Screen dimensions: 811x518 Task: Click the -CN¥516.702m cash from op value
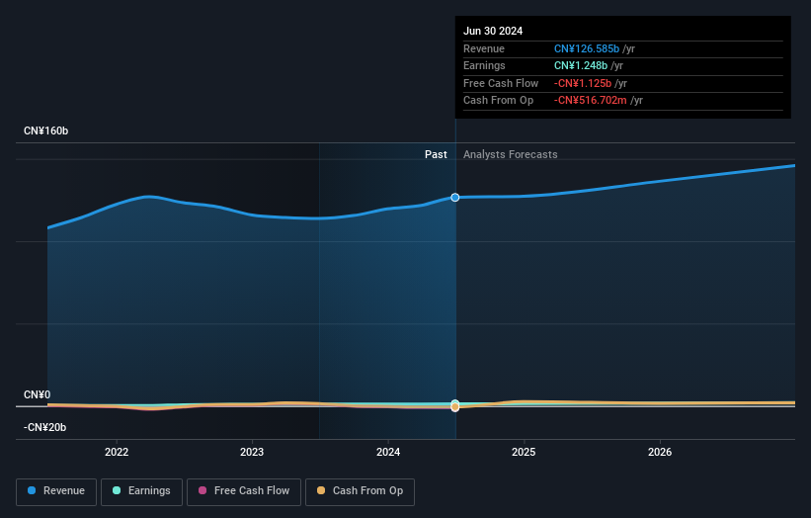coord(590,101)
